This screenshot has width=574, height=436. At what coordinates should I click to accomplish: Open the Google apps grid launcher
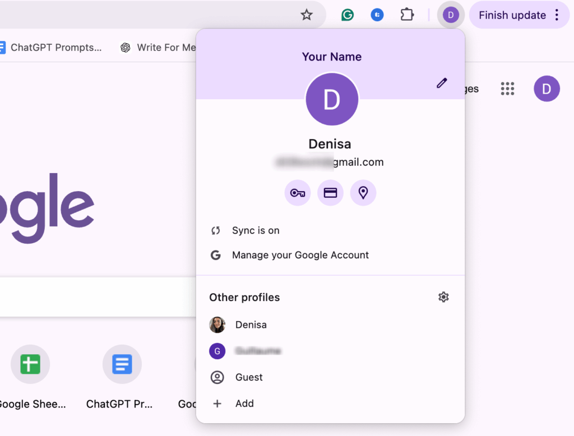tap(507, 89)
